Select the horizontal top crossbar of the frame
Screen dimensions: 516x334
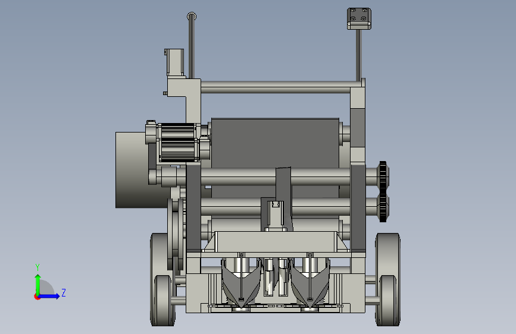pyautogui.click(x=275, y=87)
